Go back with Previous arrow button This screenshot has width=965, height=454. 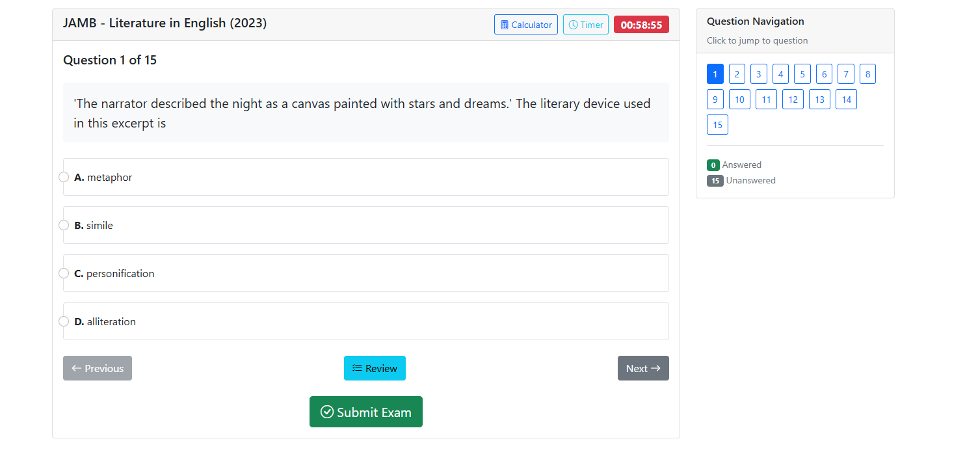click(x=98, y=368)
